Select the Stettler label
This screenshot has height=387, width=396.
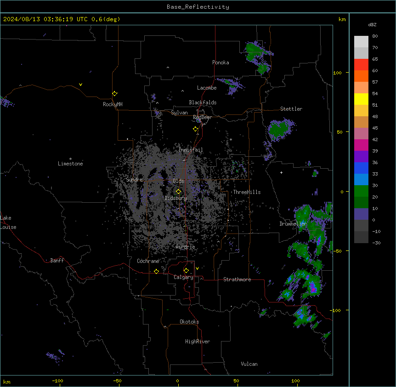point(291,109)
